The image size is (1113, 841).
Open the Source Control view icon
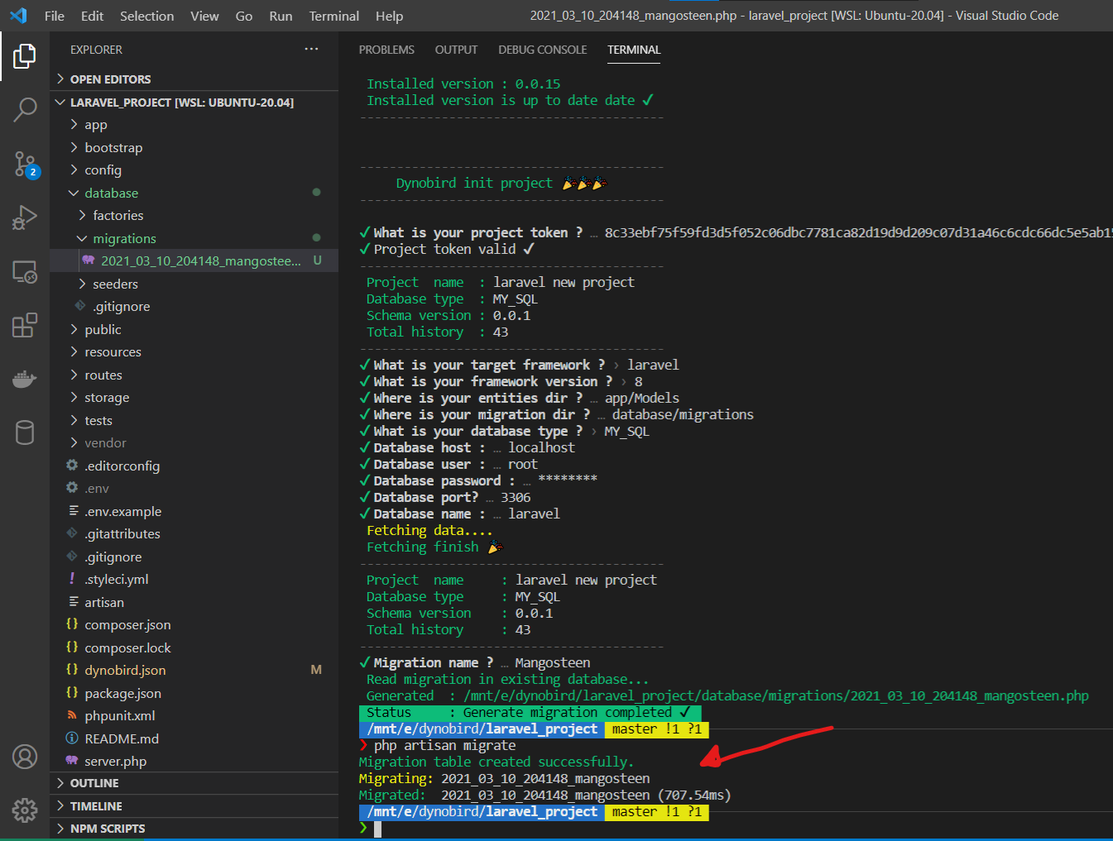point(25,164)
